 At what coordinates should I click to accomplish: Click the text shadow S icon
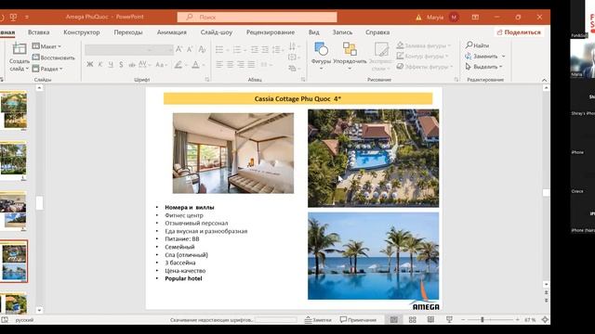point(121,64)
